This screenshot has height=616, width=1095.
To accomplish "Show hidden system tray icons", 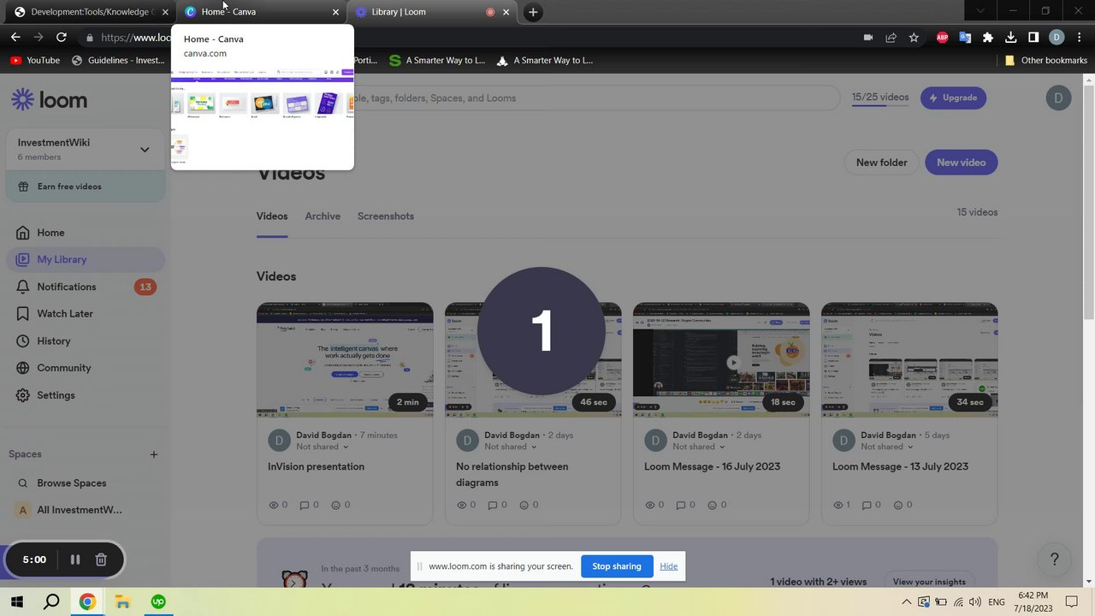I will pyautogui.click(x=907, y=602).
